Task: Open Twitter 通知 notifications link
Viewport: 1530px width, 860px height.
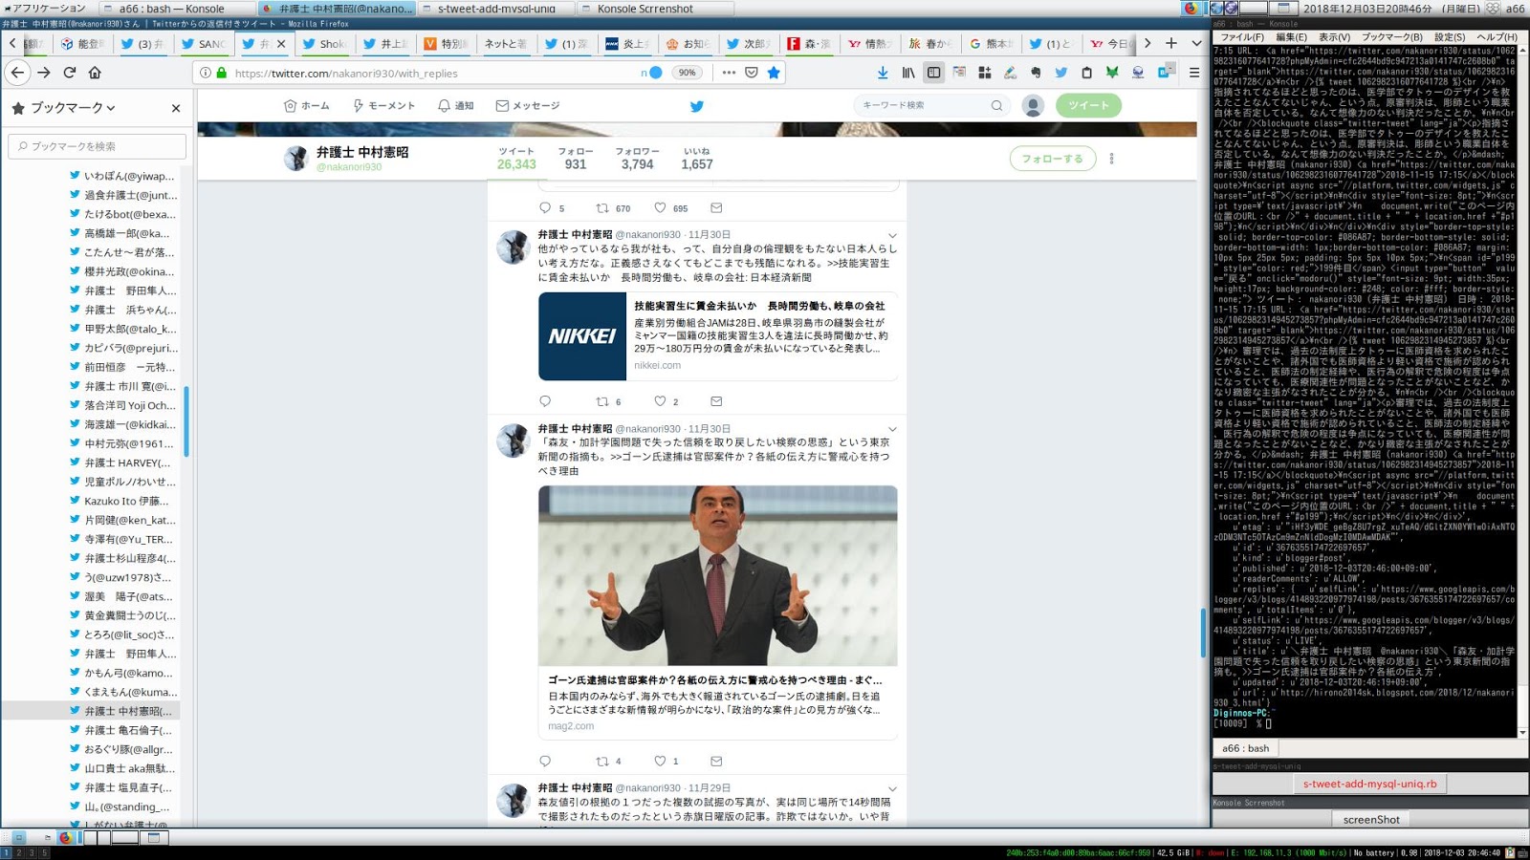Action: pos(456,106)
